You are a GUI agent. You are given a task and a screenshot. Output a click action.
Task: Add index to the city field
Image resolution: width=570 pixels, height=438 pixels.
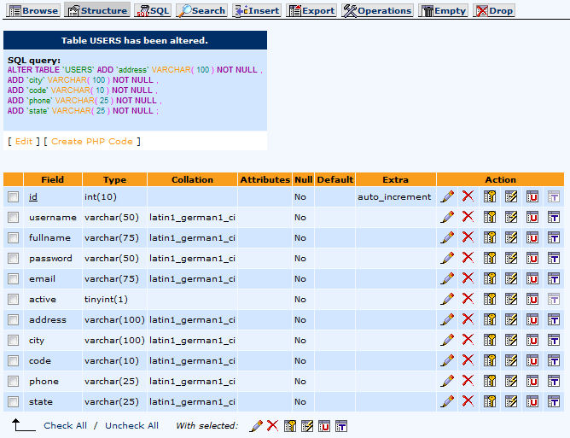coord(511,341)
